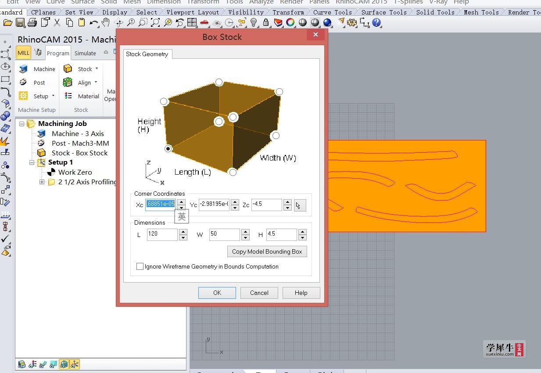Image resolution: width=541 pixels, height=373 pixels.
Task: Open the Viewport Layout toolbar tab
Action: click(193, 12)
